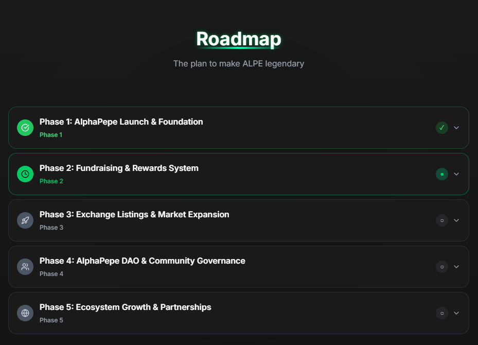
Task: Click the Roadmap heading at top
Action: [239, 39]
